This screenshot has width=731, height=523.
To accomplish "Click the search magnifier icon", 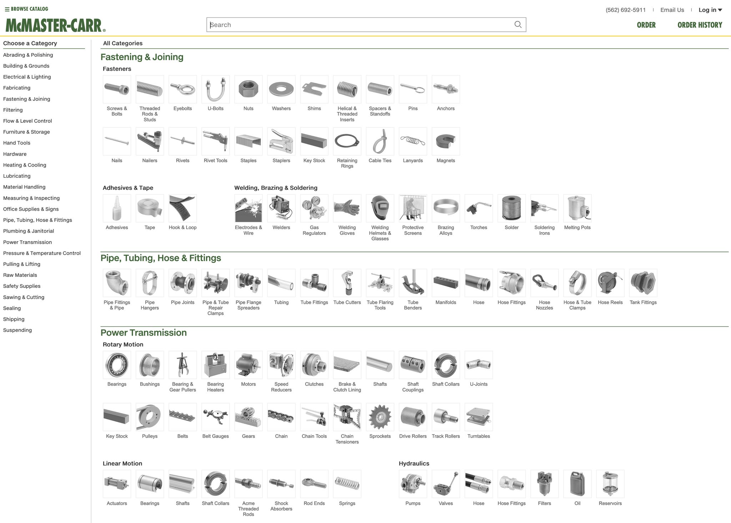I will pos(518,25).
